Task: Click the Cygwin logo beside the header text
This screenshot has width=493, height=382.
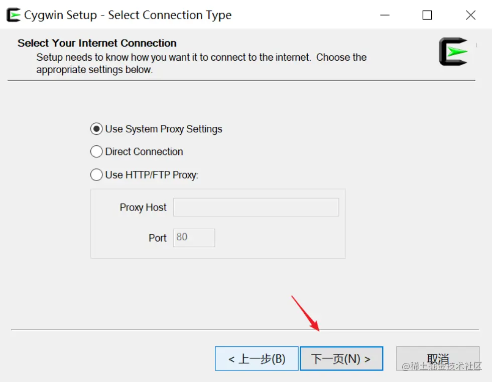Action: coord(453,52)
